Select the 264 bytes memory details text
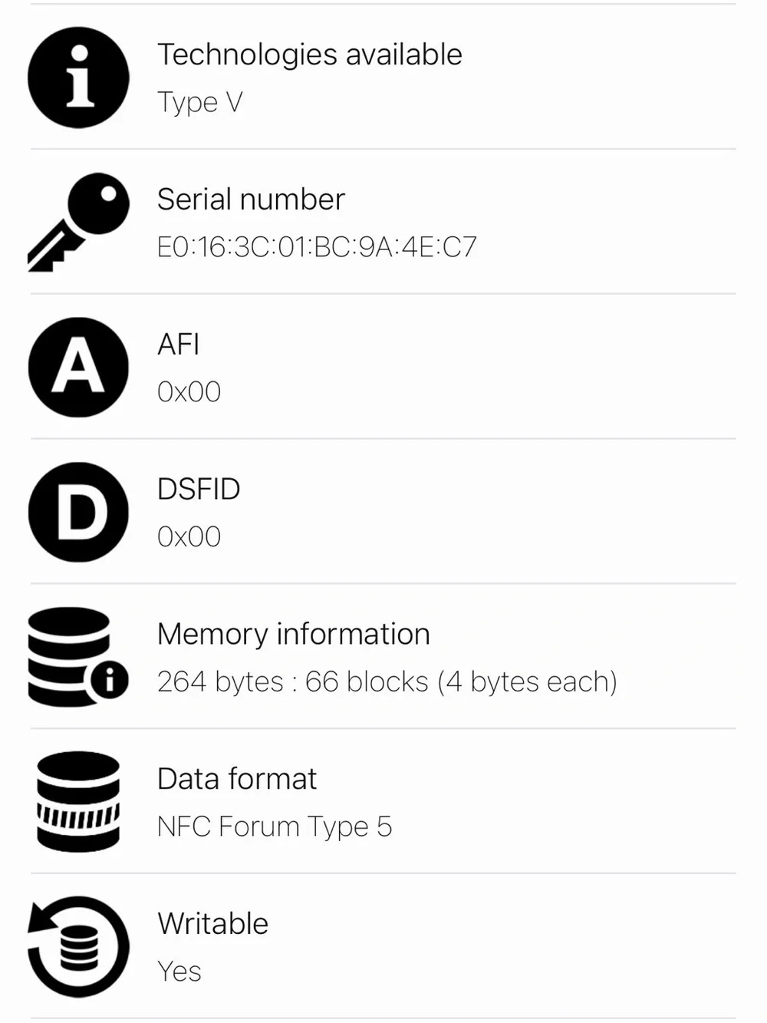 [387, 681]
